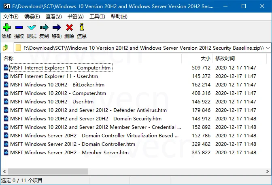272x185 pixels.
Task: Click file icon of Internet Explorer 11 - Computer.htm
Action: tap(6, 67)
